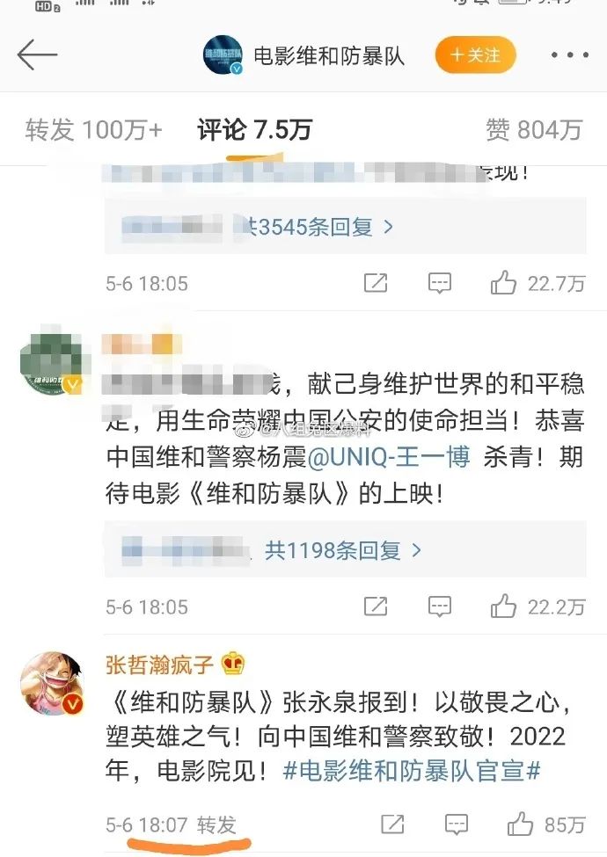Reply to the 22.7万-like comment
This screenshot has width=607, height=857.
point(439,283)
